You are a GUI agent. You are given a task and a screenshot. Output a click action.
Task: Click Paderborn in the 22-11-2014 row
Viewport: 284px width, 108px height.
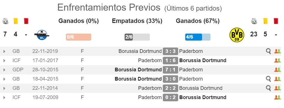(150, 88)
